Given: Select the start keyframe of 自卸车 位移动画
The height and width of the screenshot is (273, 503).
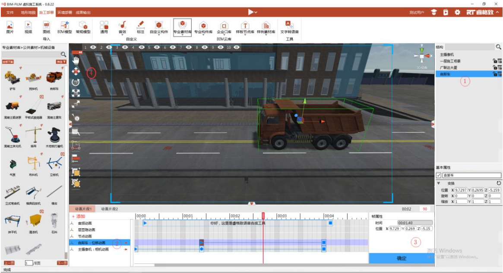Looking at the screenshot, I should pos(202,242).
